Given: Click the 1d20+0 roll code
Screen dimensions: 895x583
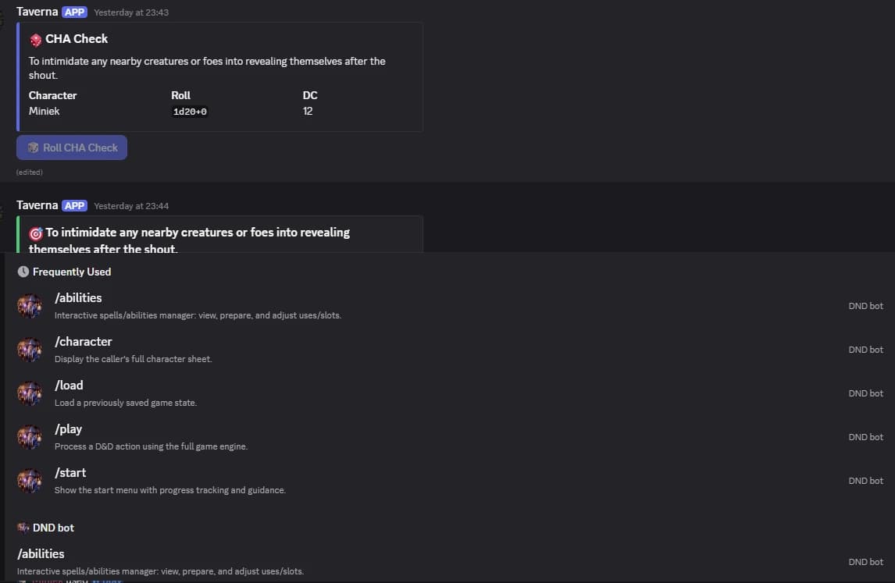Looking at the screenshot, I should 190,112.
